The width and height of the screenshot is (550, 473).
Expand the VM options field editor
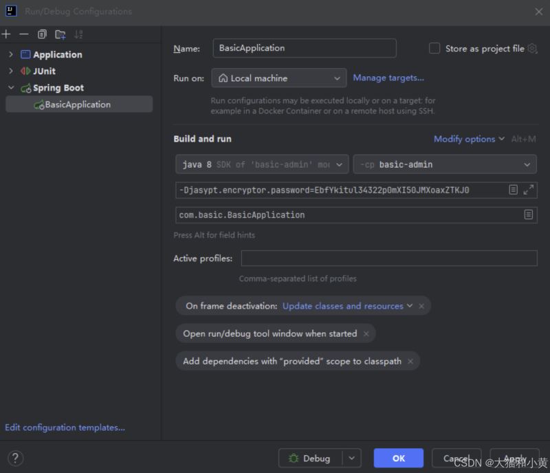tap(529, 190)
